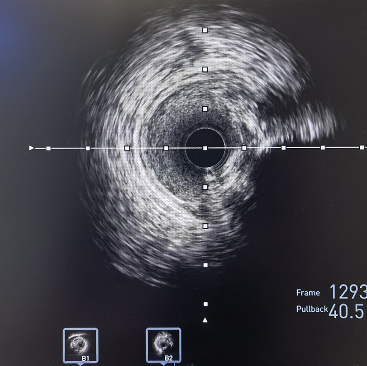Click the vertical marker just above the catheter

pyautogui.click(x=205, y=108)
